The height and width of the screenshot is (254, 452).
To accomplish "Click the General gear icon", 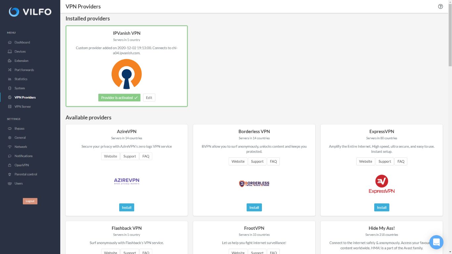I will pyautogui.click(x=10, y=138).
